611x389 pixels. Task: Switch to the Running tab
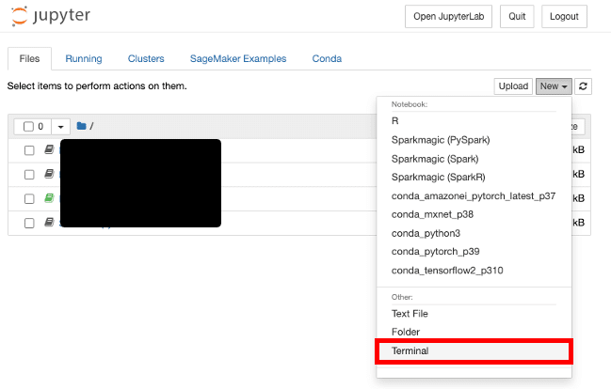(84, 59)
